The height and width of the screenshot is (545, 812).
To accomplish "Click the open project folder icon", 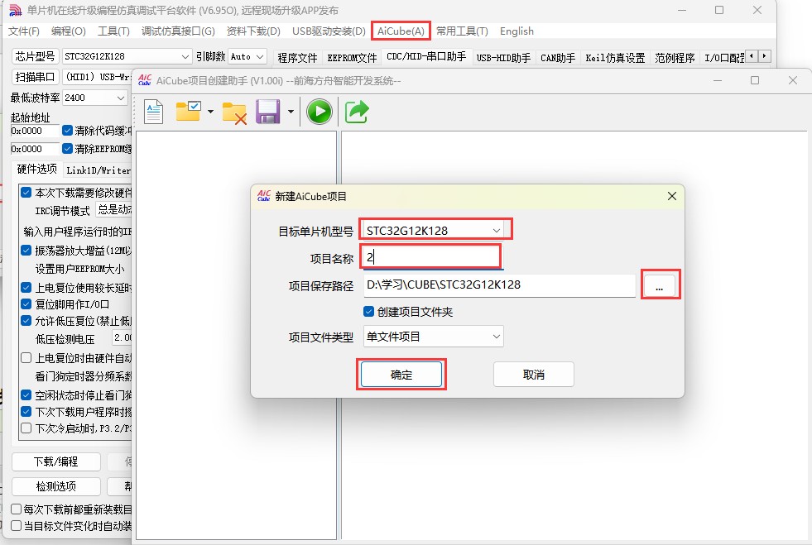I will [x=188, y=112].
